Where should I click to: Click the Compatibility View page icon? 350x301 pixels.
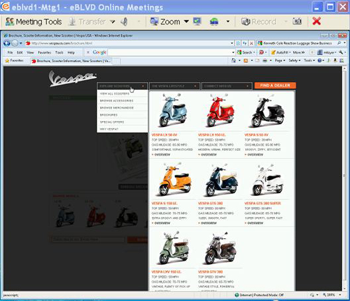tap(238, 43)
